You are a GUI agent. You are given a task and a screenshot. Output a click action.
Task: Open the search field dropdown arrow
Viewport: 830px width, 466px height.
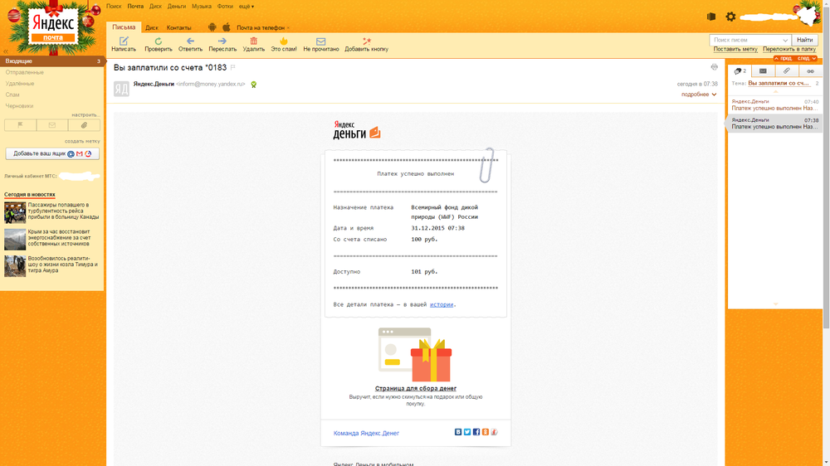coord(785,40)
